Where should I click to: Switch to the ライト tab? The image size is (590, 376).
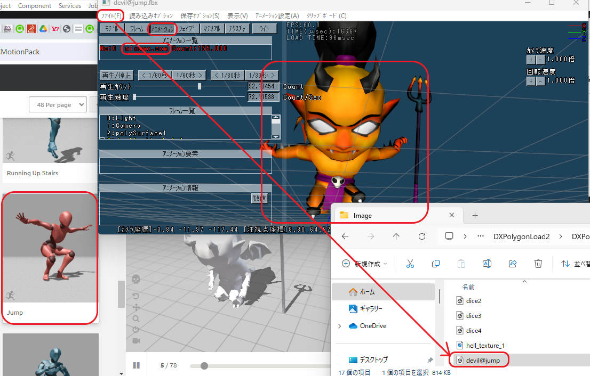[x=265, y=29]
